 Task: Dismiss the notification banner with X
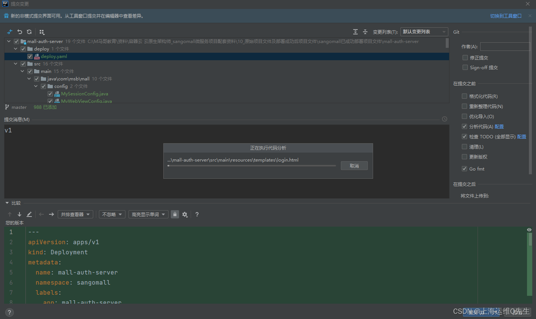tap(530, 16)
